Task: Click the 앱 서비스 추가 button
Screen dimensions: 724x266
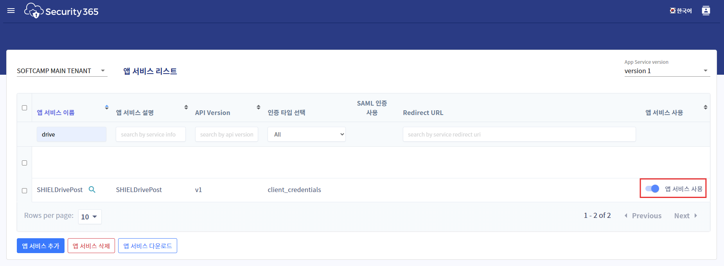Action: pos(41,246)
